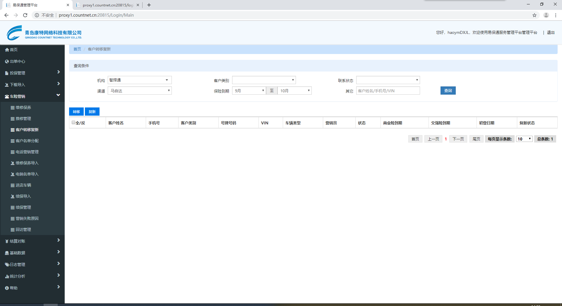Viewport: 562px width, 306px height.
Task: Click the grid icon next to 营销失败原因
Action: 13,219
